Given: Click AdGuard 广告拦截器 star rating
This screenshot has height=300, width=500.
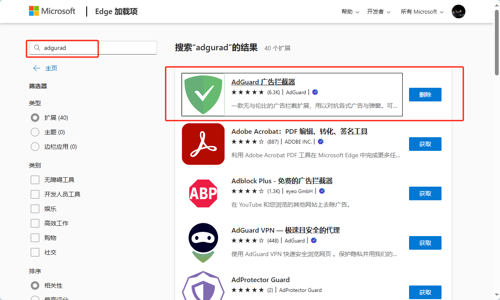Looking at the screenshot, I should pos(248,92).
